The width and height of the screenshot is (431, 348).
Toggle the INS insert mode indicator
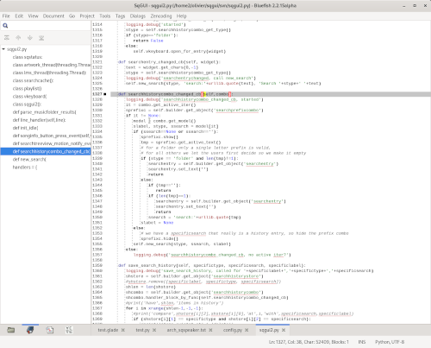click(362, 342)
